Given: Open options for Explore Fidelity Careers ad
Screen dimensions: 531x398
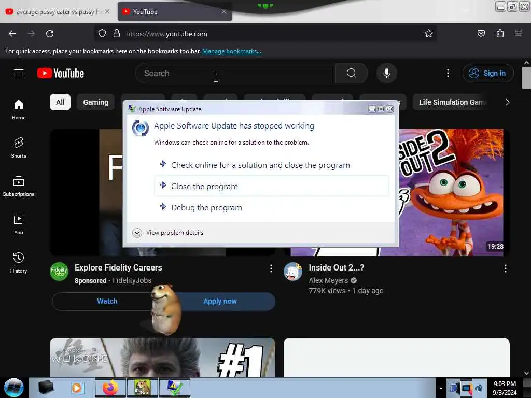Looking at the screenshot, I should (x=271, y=268).
